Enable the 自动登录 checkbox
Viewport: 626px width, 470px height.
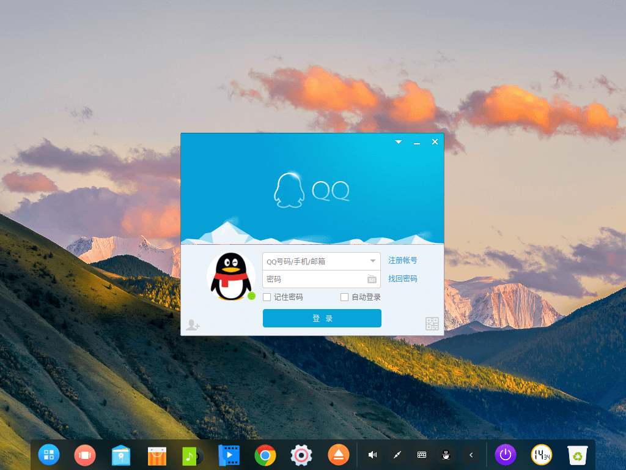click(x=345, y=297)
